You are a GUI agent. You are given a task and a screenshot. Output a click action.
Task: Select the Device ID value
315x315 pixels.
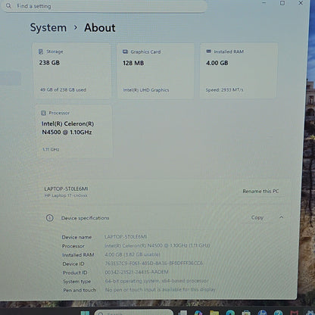click(x=154, y=264)
